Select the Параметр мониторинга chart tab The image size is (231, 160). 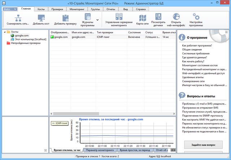point(100,150)
